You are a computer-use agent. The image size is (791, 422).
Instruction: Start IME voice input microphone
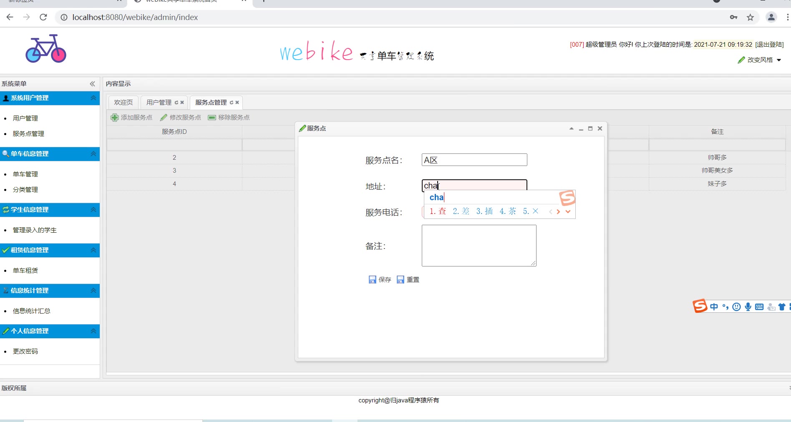pos(748,307)
